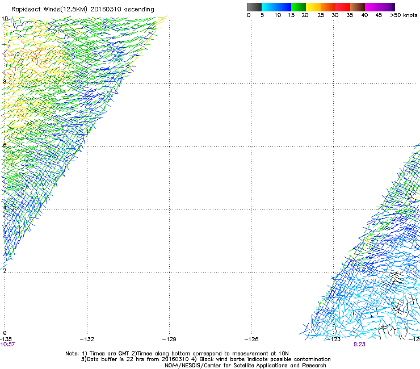
Task: Click the "15" legend scale label
Action: (x=291, y=15)
